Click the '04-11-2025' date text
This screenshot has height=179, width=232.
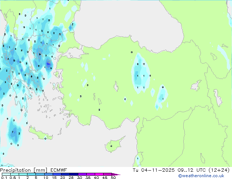point(158,170)
